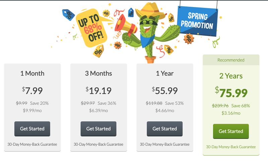This screenshot has height=164, width=268.
Task: Select the 1 Year plan heading
Action: (x=164, y=73)
